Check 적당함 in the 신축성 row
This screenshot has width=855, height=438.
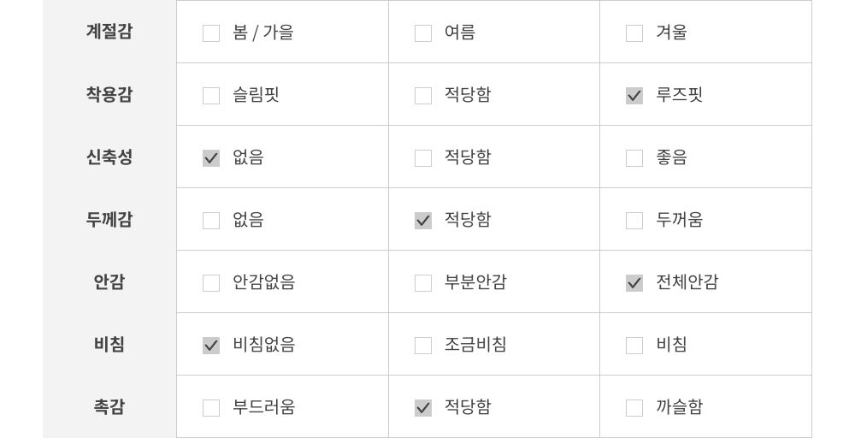tap(423, 158)
